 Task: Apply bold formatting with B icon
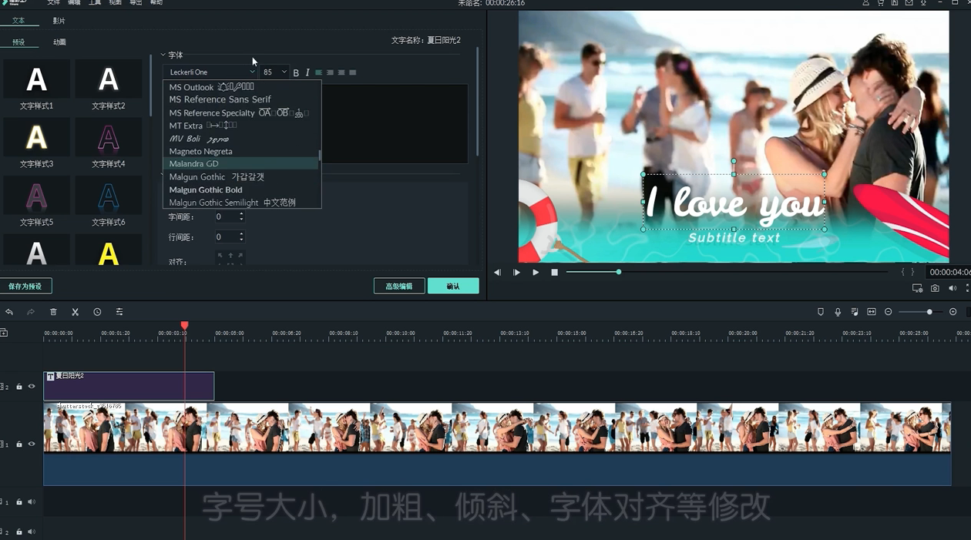(x=296, y=72)
